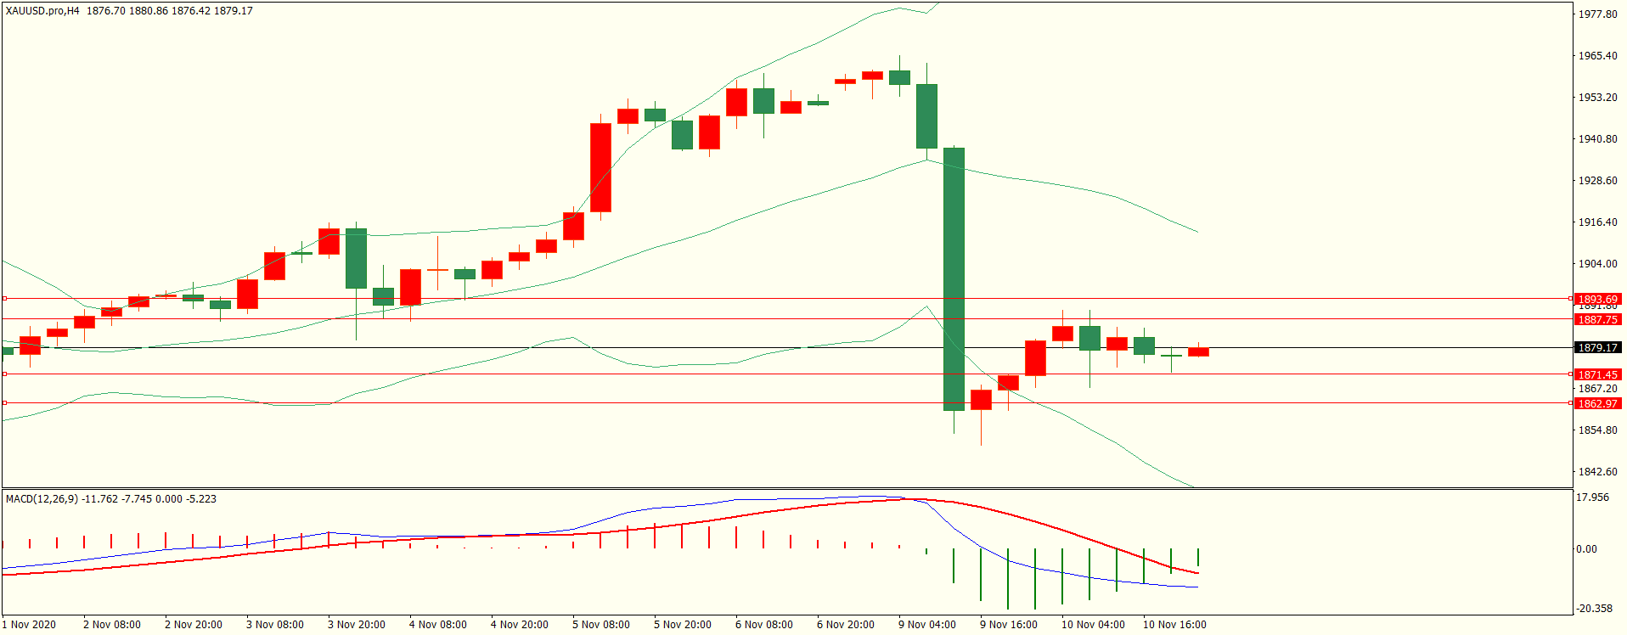The height and width of the screenshot is (635, 1627).
Task: Click the 4 Nov 08:00 time label
Action: click(x=438, y=625)
